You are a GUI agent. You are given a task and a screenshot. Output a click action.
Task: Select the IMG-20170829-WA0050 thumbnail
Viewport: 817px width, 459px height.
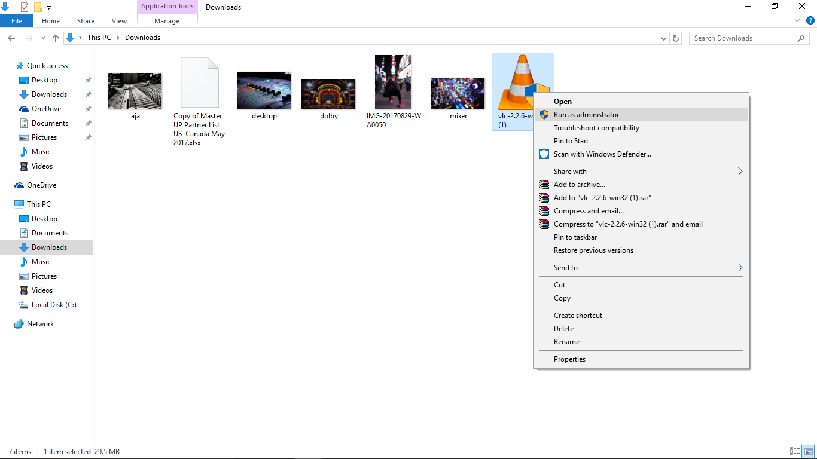click(393, 82)
